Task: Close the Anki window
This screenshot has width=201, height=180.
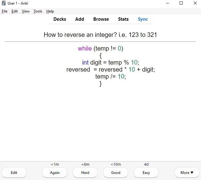Action: tap(195, 3)
